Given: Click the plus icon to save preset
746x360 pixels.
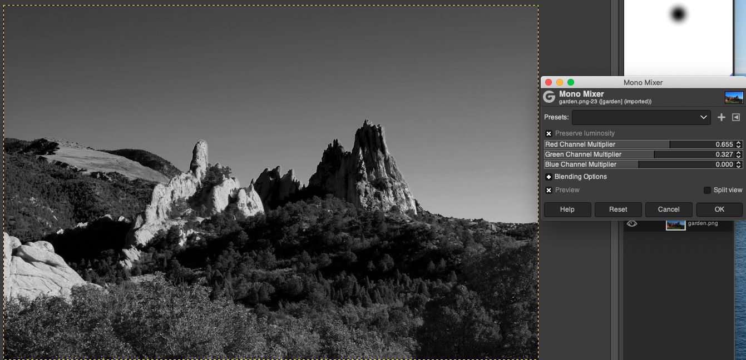Looking at the screenshot, I should 722,117.
